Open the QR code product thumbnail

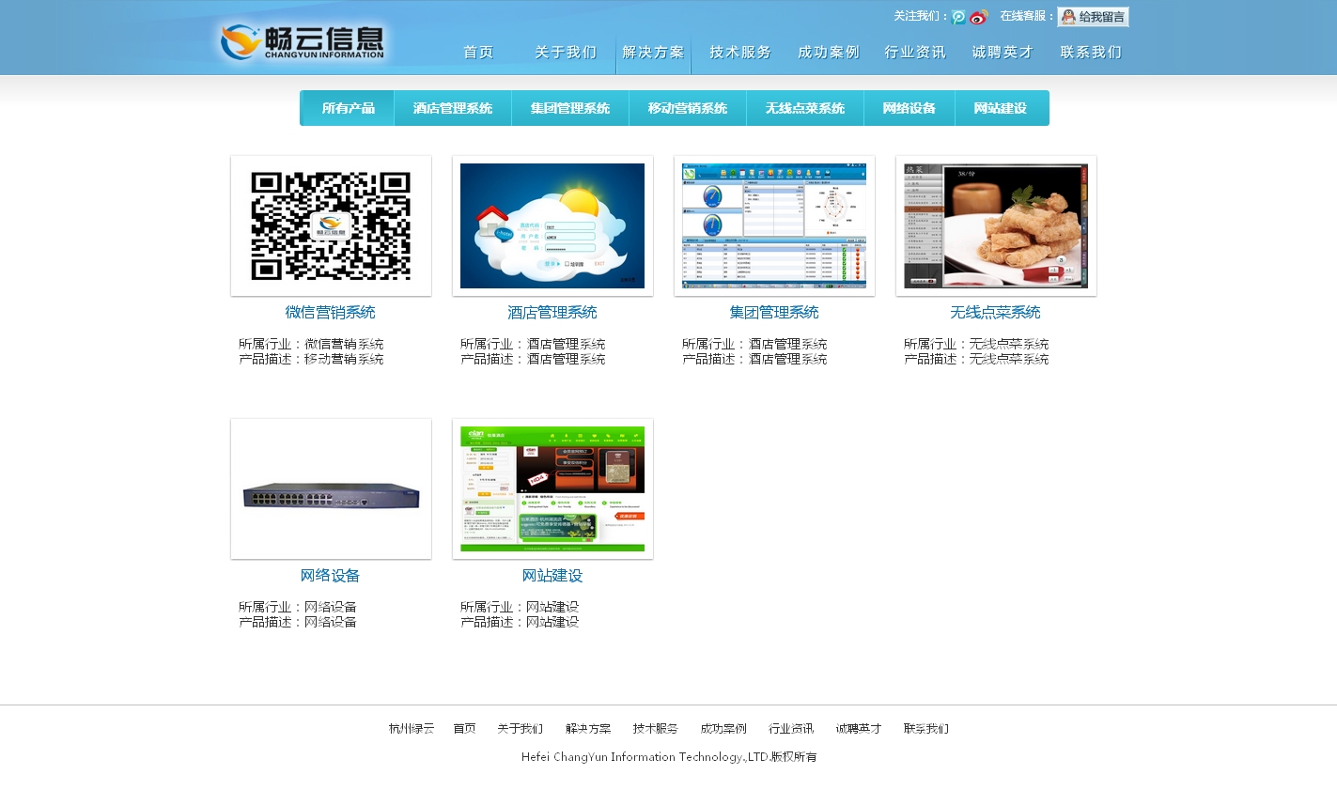point(331,226)
